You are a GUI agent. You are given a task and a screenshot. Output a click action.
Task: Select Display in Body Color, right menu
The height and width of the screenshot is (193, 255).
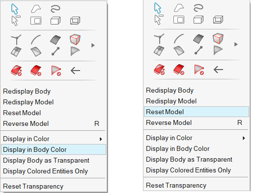pos(197,148)
